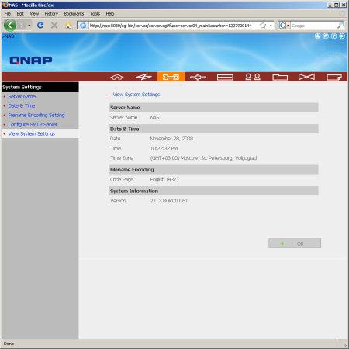The image size is (349, 349).
Task: Click the site identity icon in address bar
Action: click(x=83, y=26)
